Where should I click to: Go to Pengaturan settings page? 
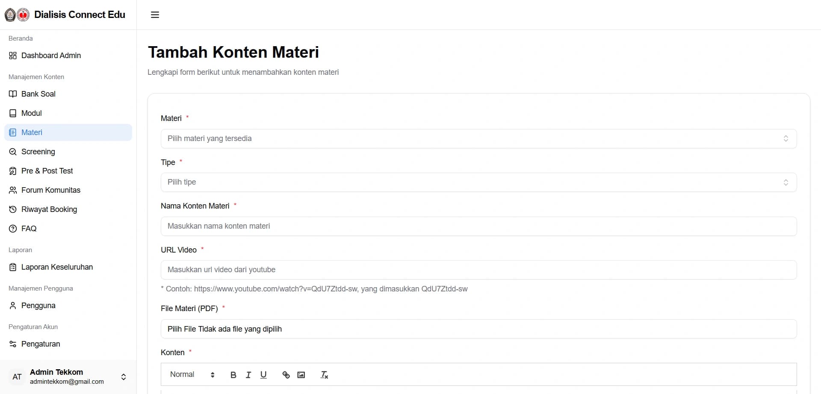68,344
